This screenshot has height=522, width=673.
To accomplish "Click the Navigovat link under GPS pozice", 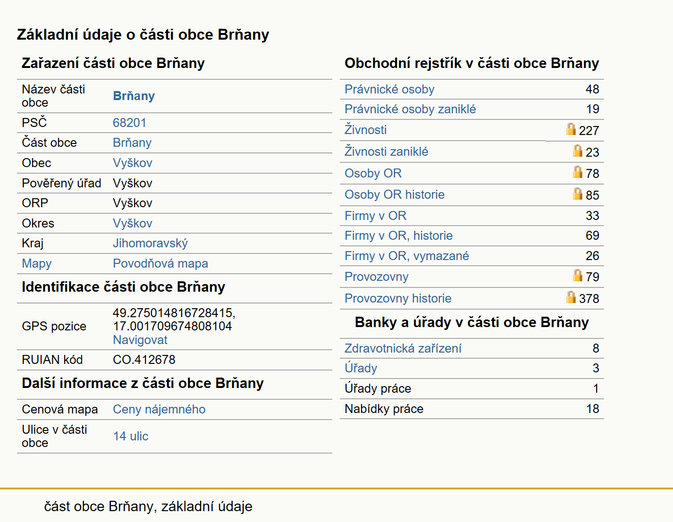I will coord(140,340).
